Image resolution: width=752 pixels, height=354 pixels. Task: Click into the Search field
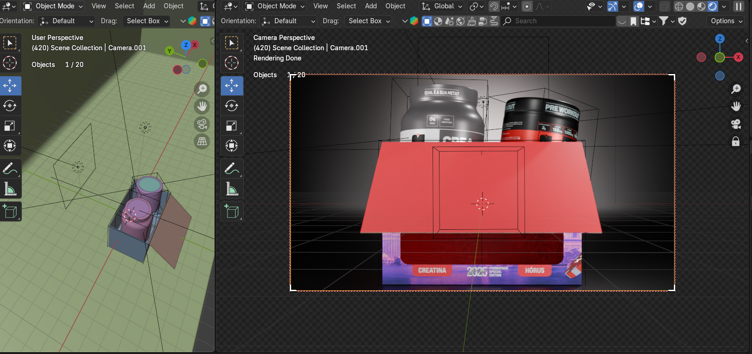coord(558,21)
